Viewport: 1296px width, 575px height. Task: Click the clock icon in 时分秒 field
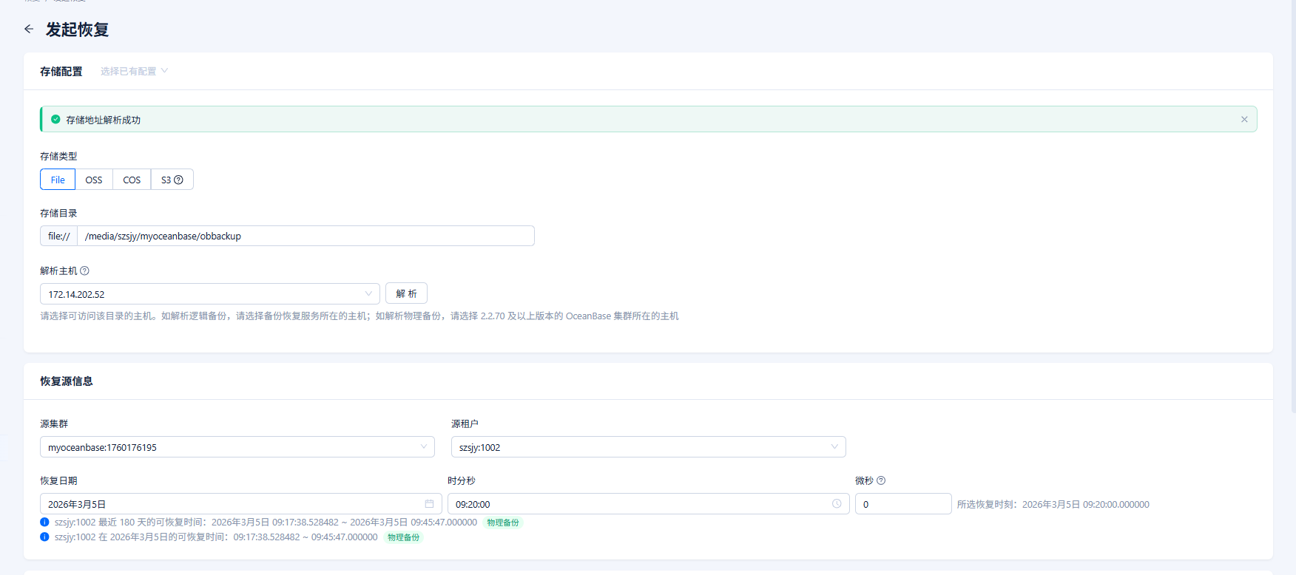[837, 504]
